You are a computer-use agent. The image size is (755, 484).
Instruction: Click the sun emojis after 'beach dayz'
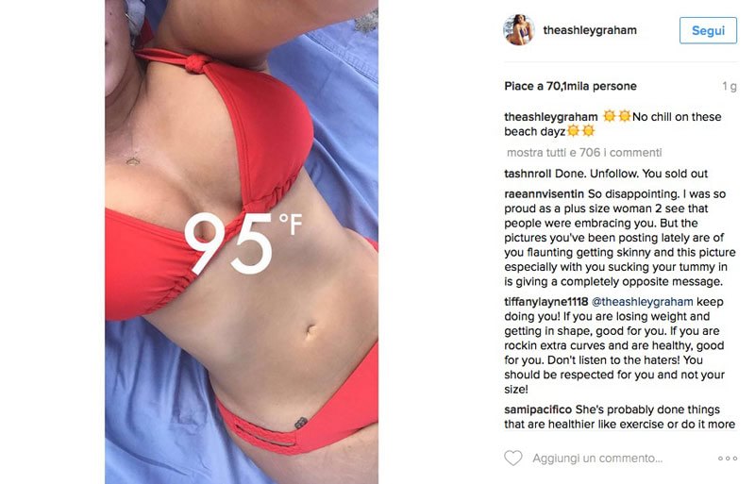(x=580, y=131)
